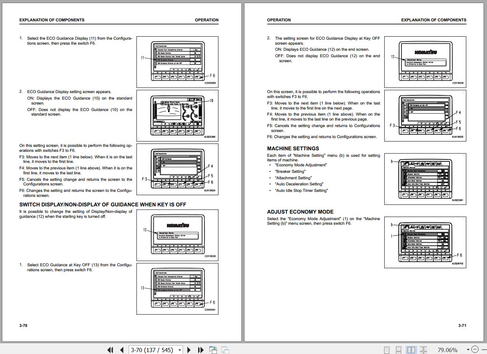Click the right page header OPERATION
This screenshot has height=354, width=487.
[279, 20]
